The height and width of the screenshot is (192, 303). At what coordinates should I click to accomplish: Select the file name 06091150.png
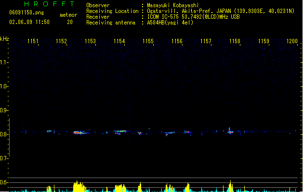26,12
